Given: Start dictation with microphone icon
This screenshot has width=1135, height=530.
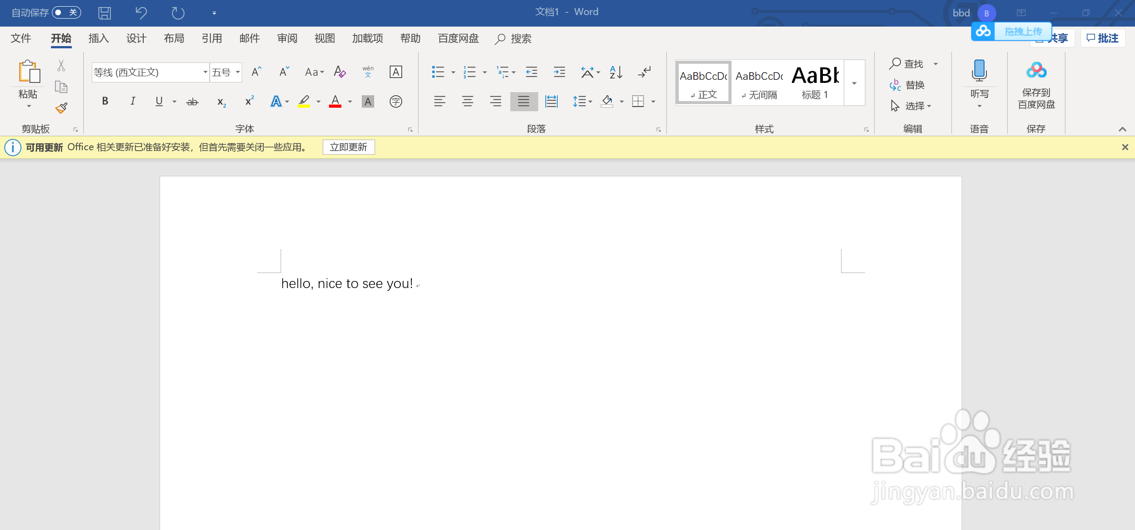Looking at the screenshot, I should (979, 71).
